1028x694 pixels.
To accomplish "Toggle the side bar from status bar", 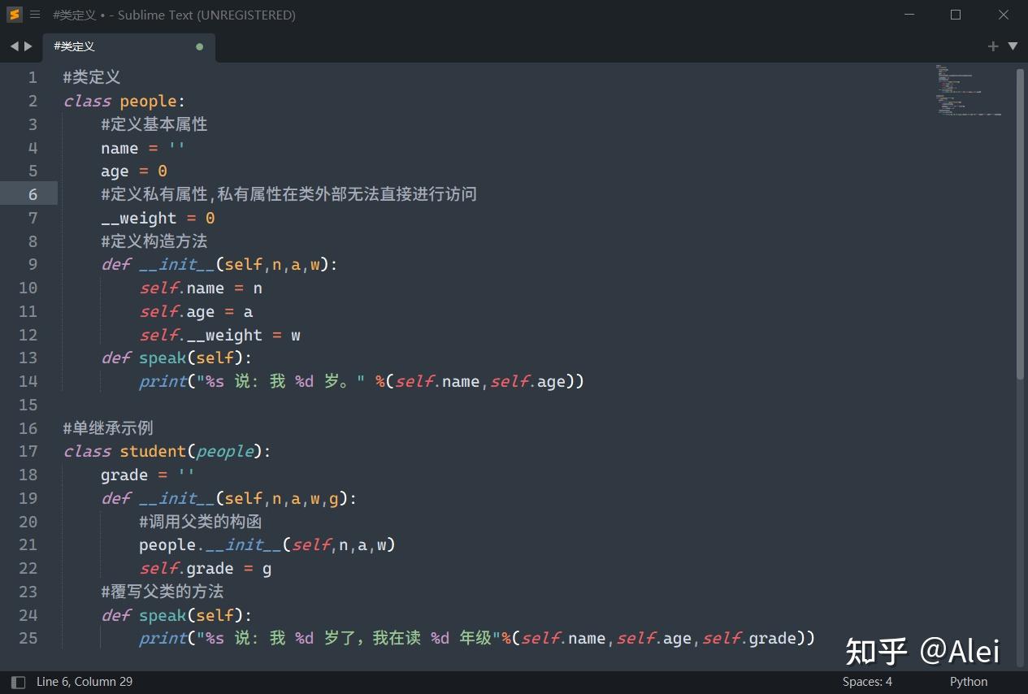I will [18, 682].
